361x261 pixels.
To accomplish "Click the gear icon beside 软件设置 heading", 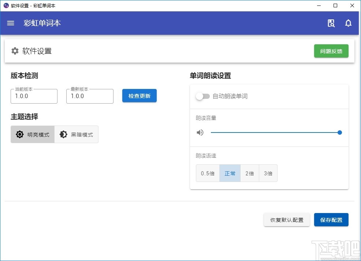I will click(15, 51).
